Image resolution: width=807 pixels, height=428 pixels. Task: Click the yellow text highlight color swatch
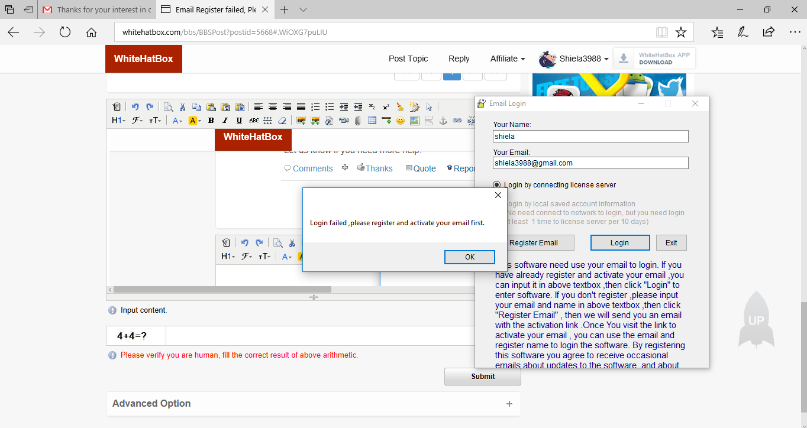pyautogui.click(x=193, y=121)
